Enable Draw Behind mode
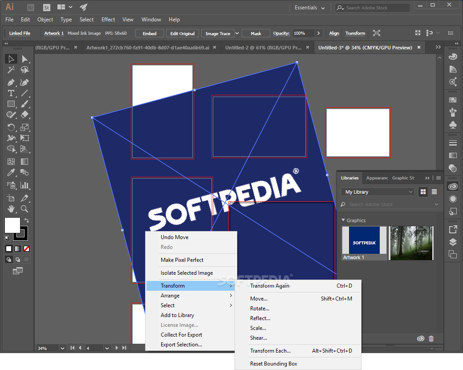Image resolution: width=463 pixels, height=370 pixels. [18, 260]
